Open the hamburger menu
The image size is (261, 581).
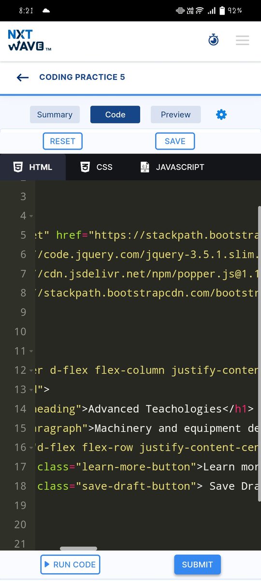pos(243,40)
